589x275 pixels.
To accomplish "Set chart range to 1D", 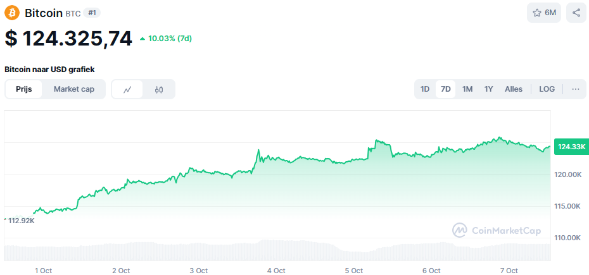I will pos(425,89).
